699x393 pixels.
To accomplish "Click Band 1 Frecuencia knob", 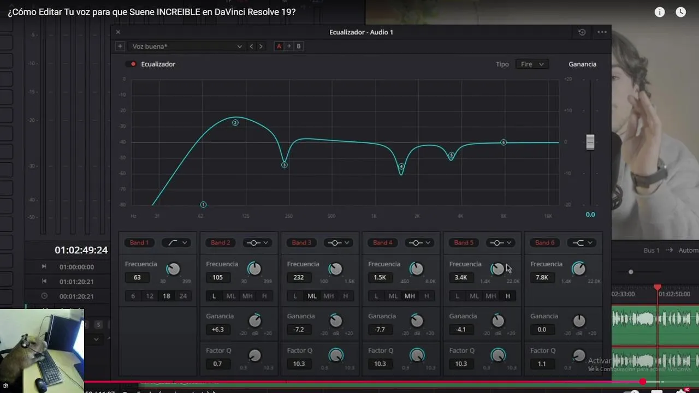I will (x=173, y=269).
